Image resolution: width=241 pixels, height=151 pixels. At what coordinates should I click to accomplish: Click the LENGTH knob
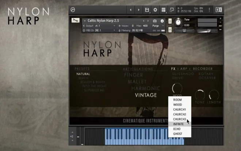pos(214,95)
